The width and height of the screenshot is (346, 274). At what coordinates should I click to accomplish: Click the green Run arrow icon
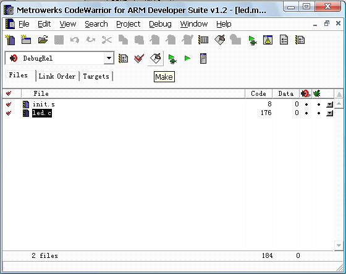pos(187,59)
